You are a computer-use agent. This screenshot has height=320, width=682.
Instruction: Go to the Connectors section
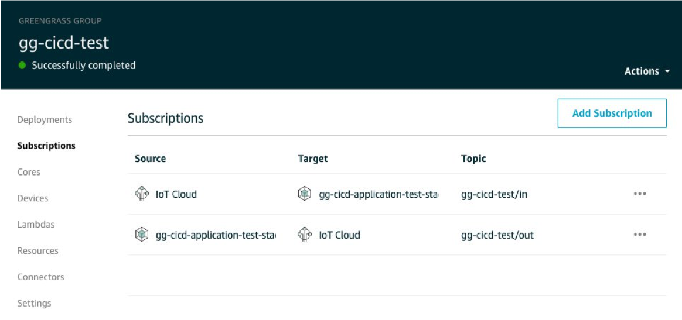pyautogui.click(x=40, y=277)
